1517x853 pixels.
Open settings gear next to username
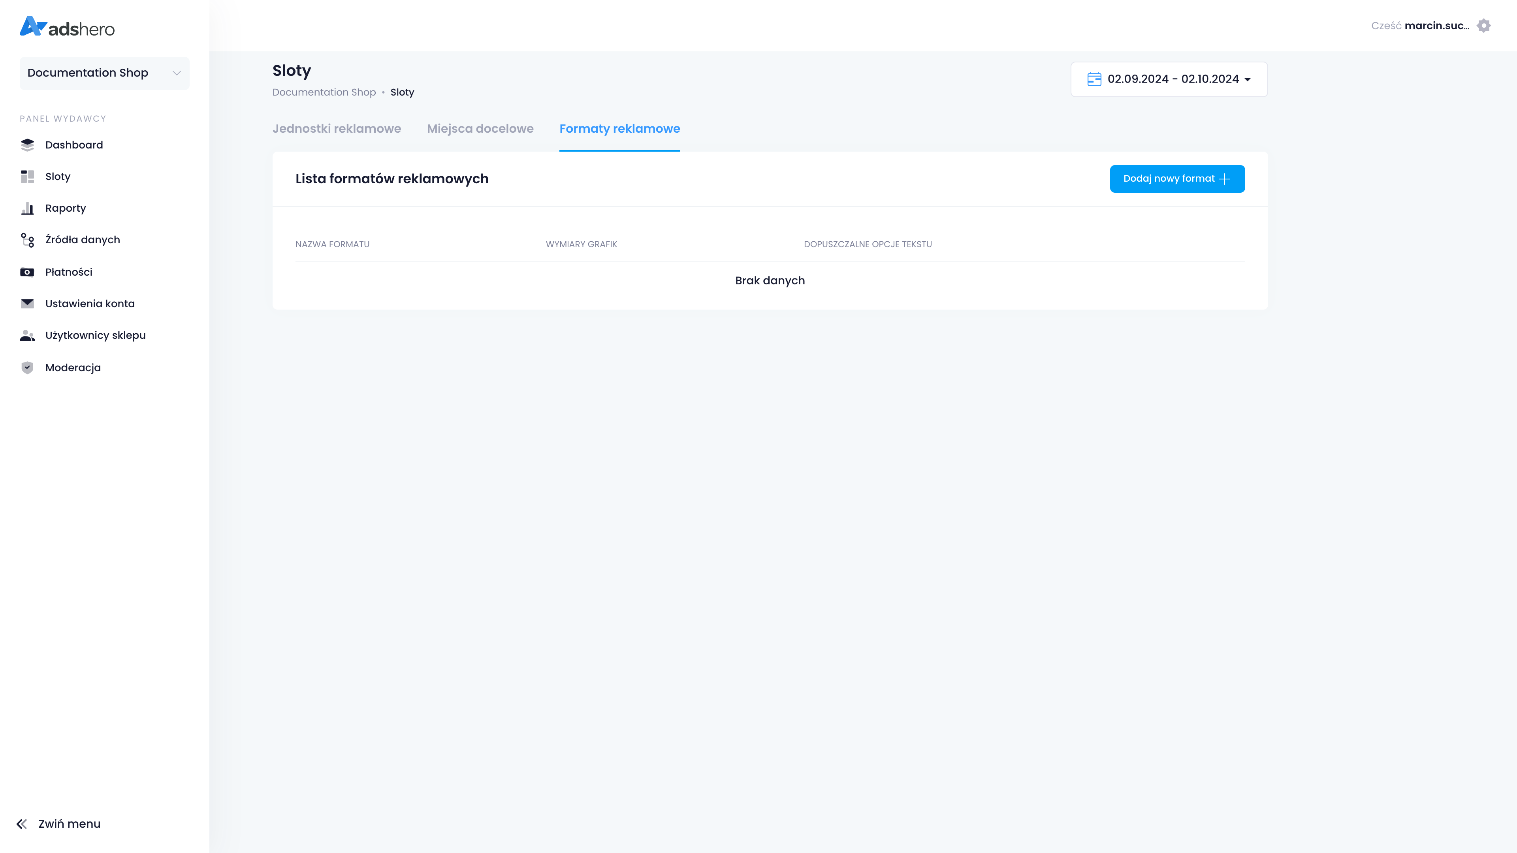[x=1483, y=26]
